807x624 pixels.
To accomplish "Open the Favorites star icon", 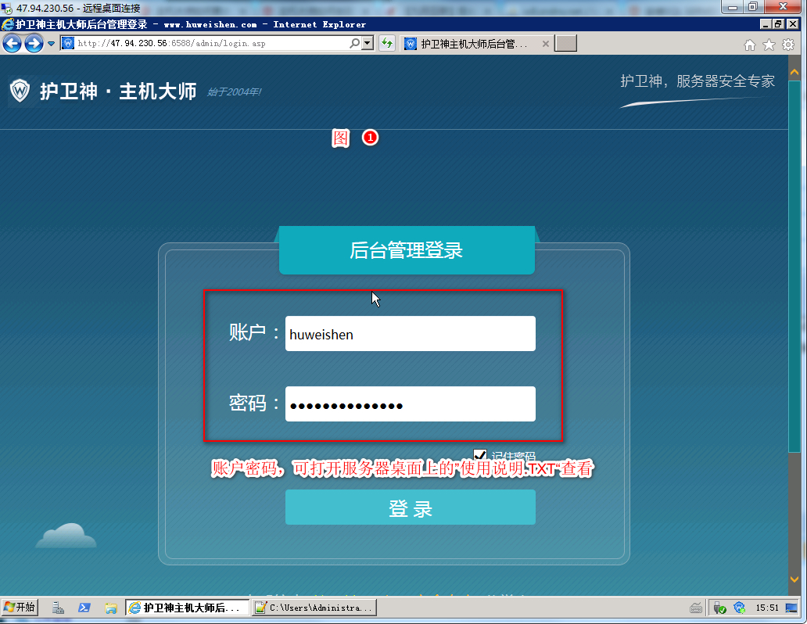I will 769,45.
